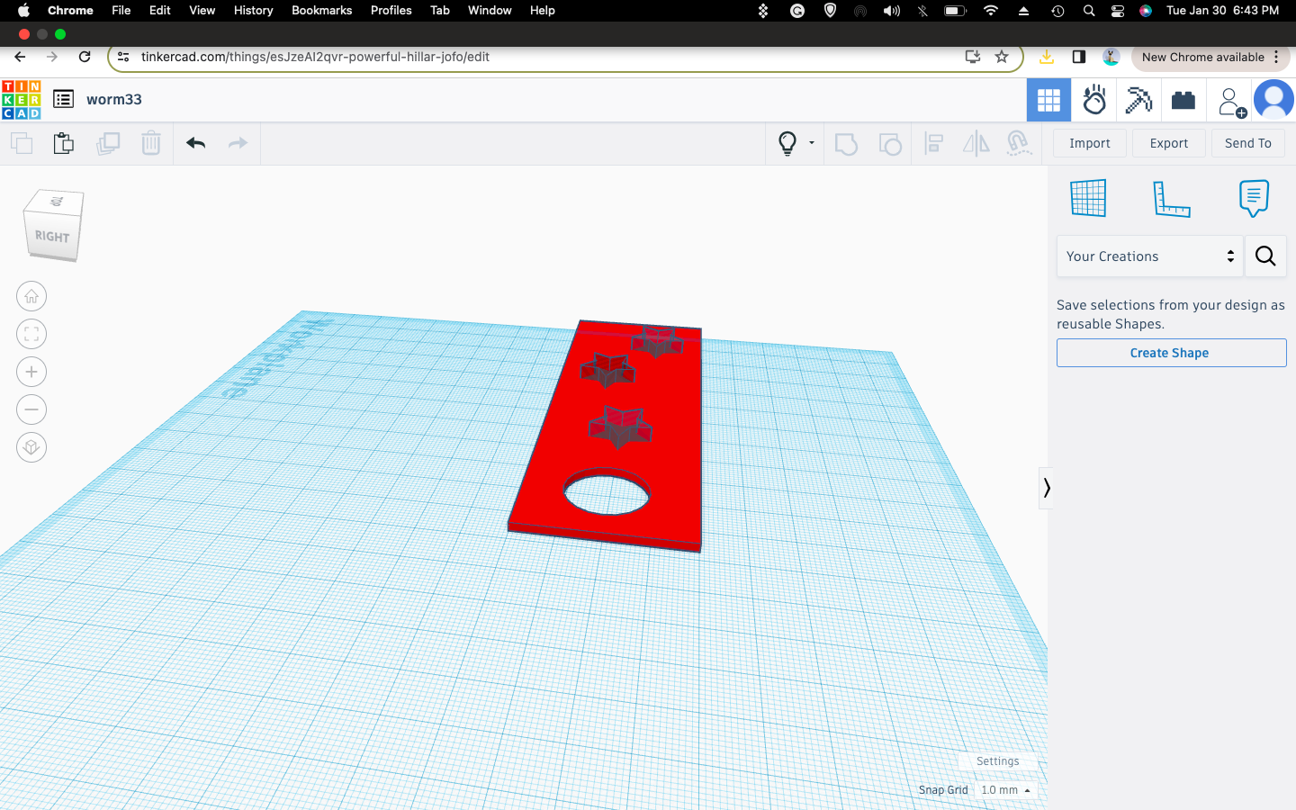Open the Align tool
This screenshot has height=810, width=1296.
(x=933, y=143)
